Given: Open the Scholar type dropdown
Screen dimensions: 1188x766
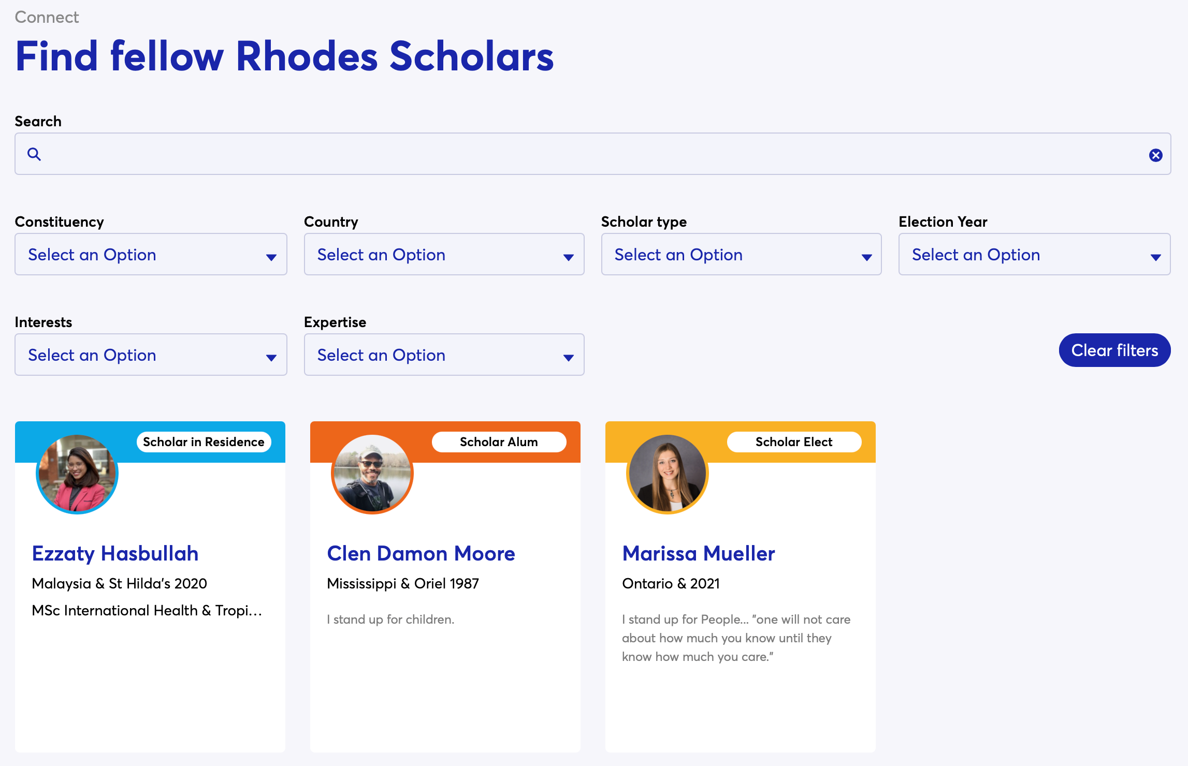Looking at the screenshot, I should (741, 254).
